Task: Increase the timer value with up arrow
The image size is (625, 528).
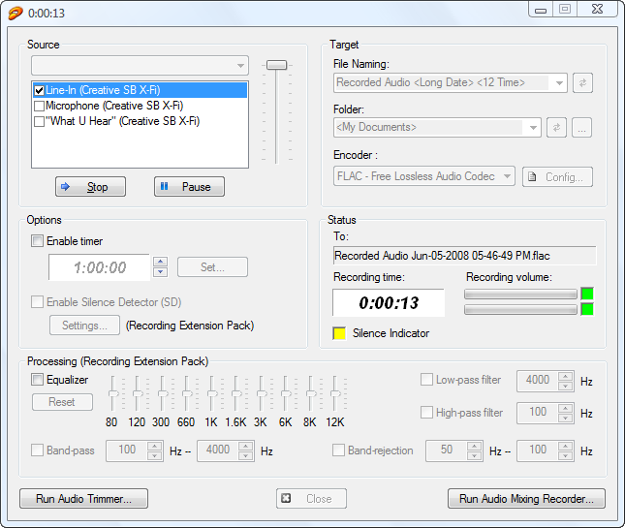Action: [160, 262]
